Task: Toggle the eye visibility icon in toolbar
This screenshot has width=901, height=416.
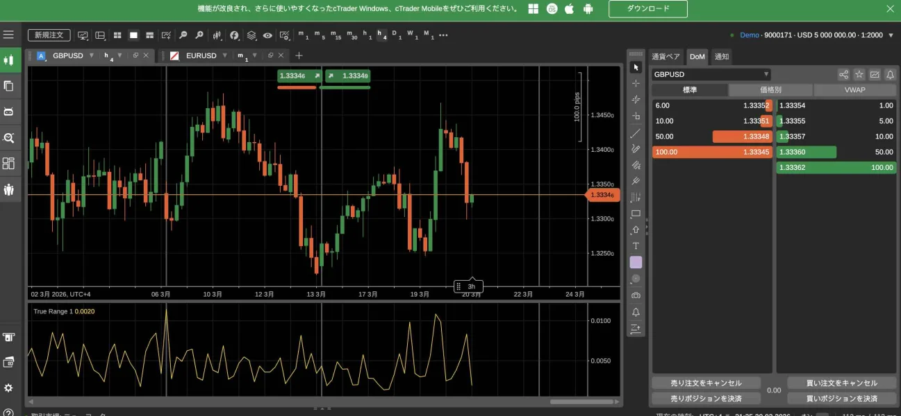Action: 267,35
